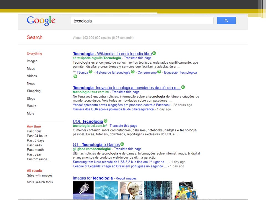Filter results to Past 24 hours

tap(37, 136)
